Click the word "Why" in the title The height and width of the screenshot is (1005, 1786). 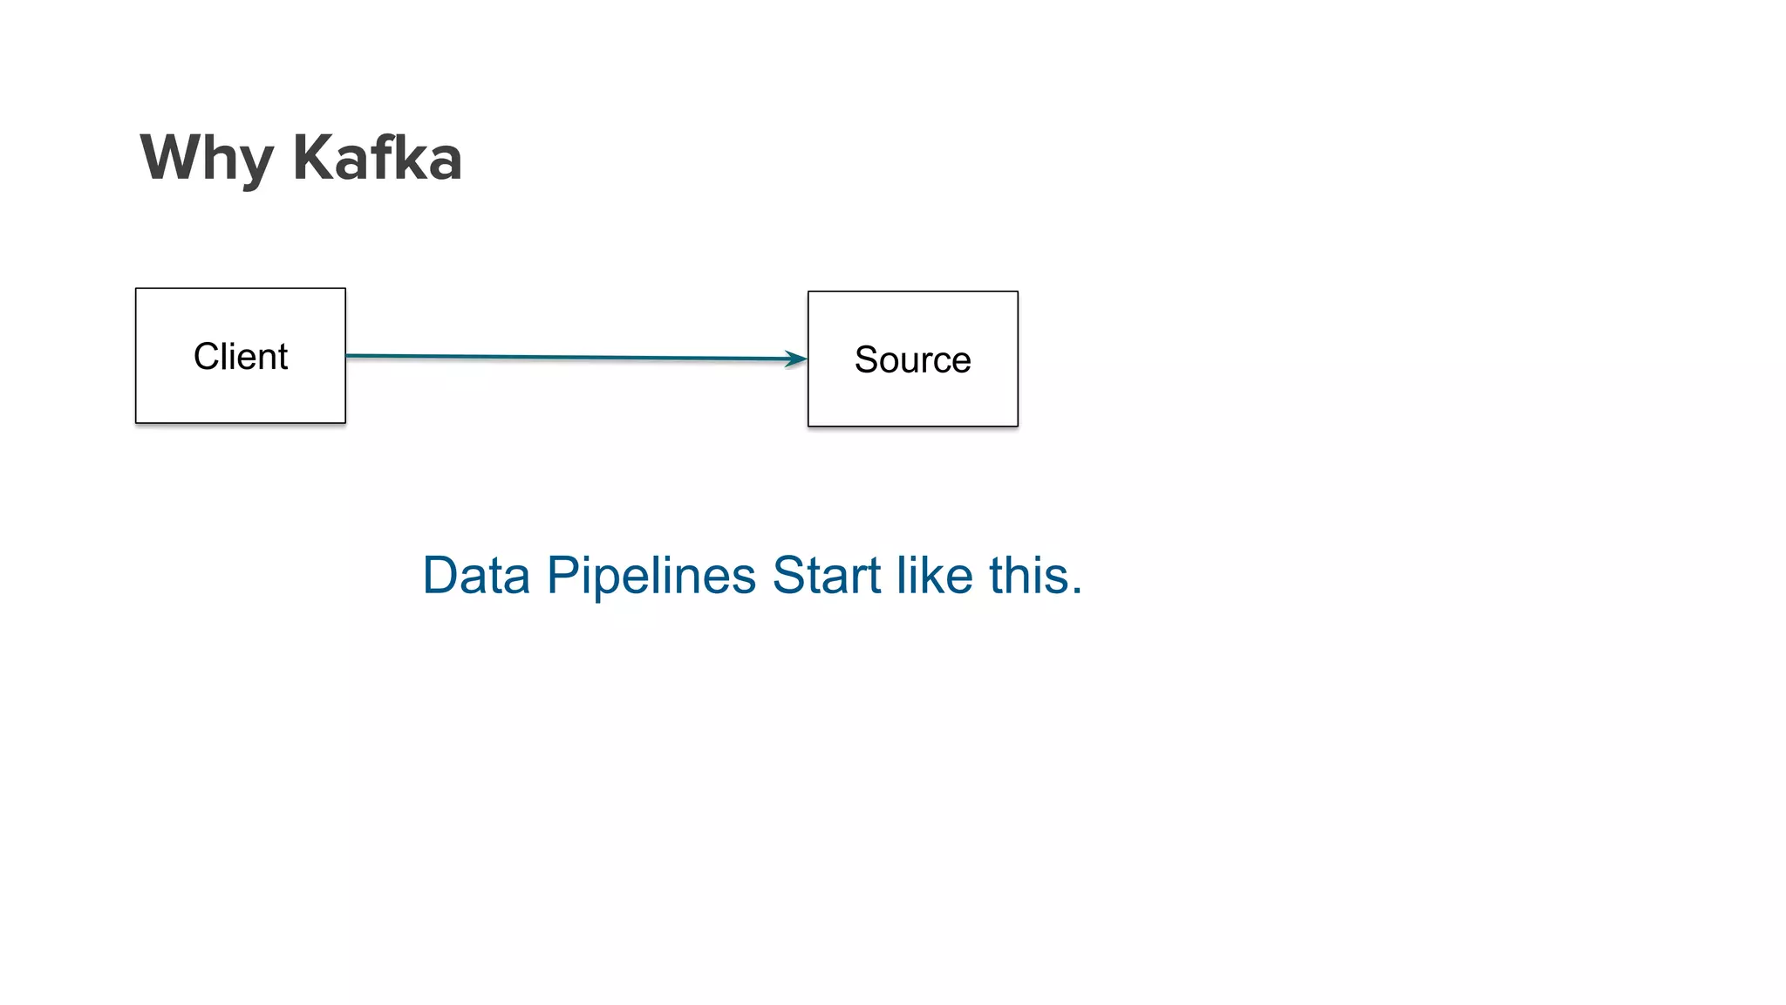pos(207,158)
